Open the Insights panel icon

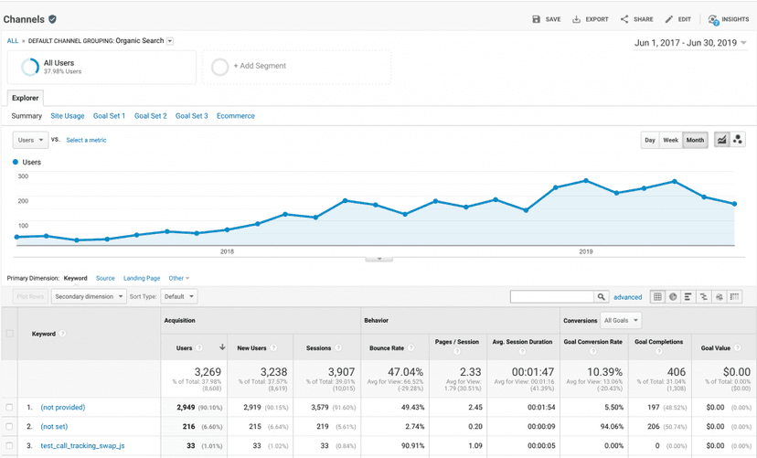pyautogui.click(x=713, y=19)
